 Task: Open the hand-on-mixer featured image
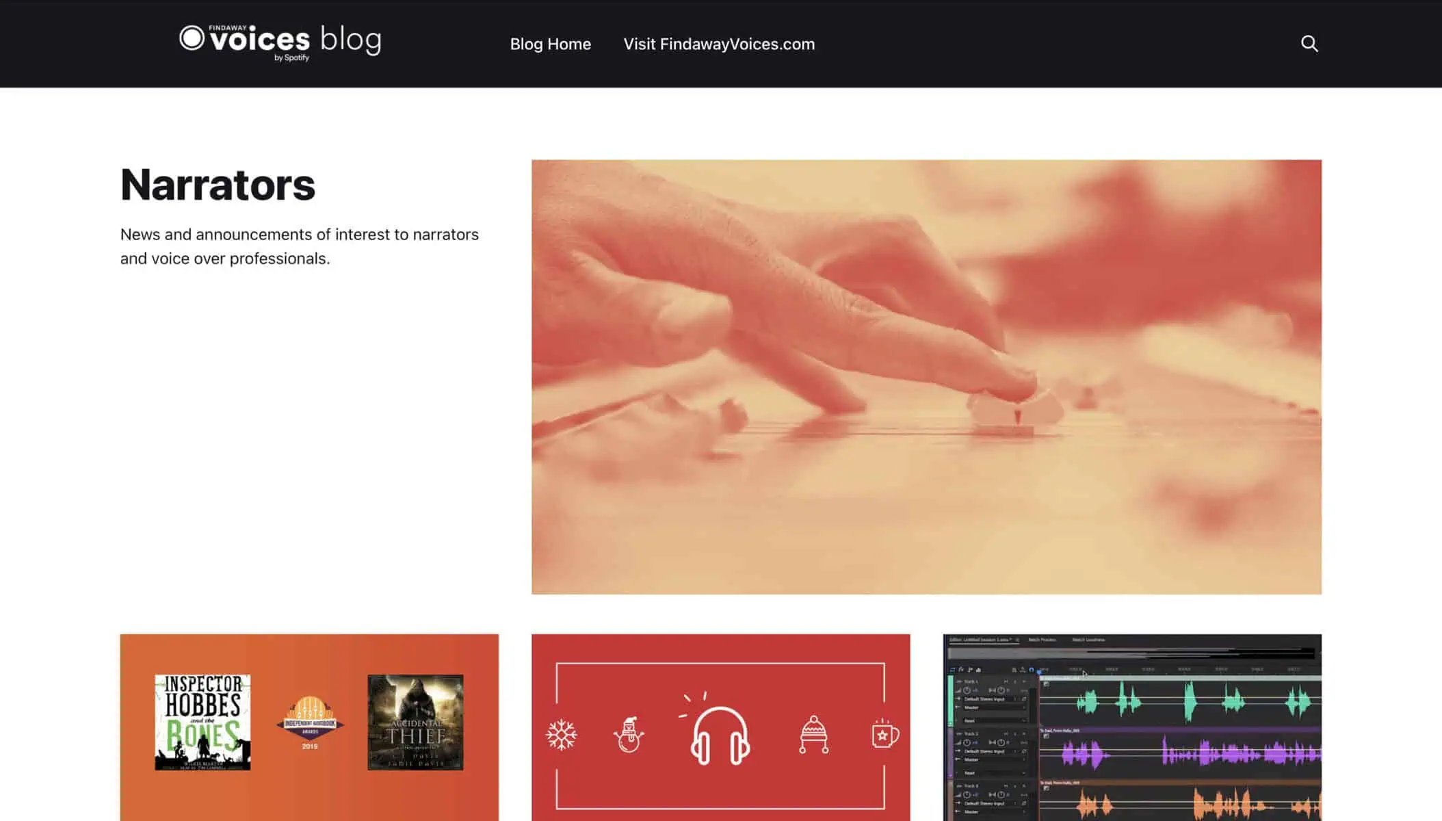[926, 377]
